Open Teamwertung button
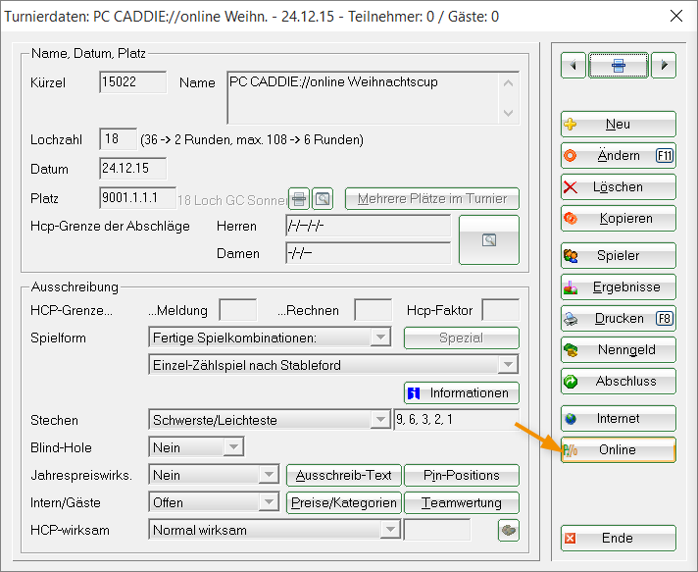 tap(461, 502)
